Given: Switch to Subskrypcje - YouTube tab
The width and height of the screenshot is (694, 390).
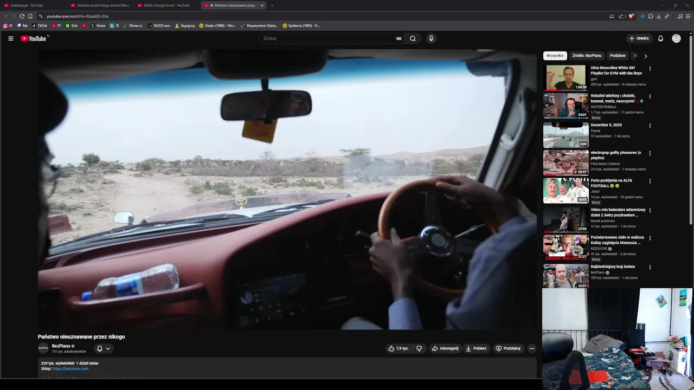Looking at the screenshot, I should [33, 5].
